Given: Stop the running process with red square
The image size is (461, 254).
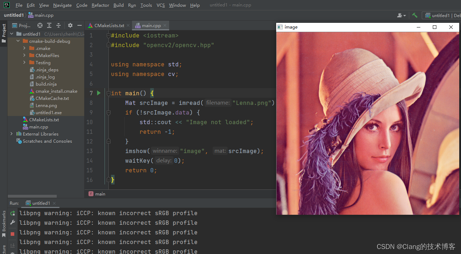Looking at the screenshot, I should click(x=12, y=234).
